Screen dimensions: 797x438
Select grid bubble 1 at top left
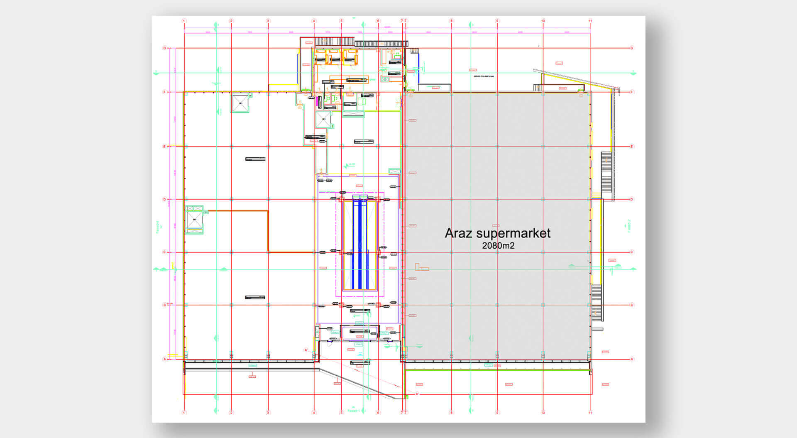click(x=184, y=20)
